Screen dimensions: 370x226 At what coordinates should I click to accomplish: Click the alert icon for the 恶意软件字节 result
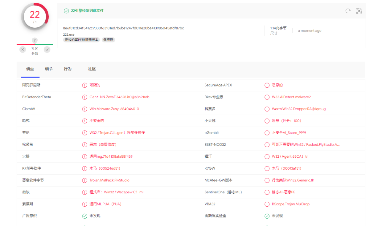click(x=84, y=180)
